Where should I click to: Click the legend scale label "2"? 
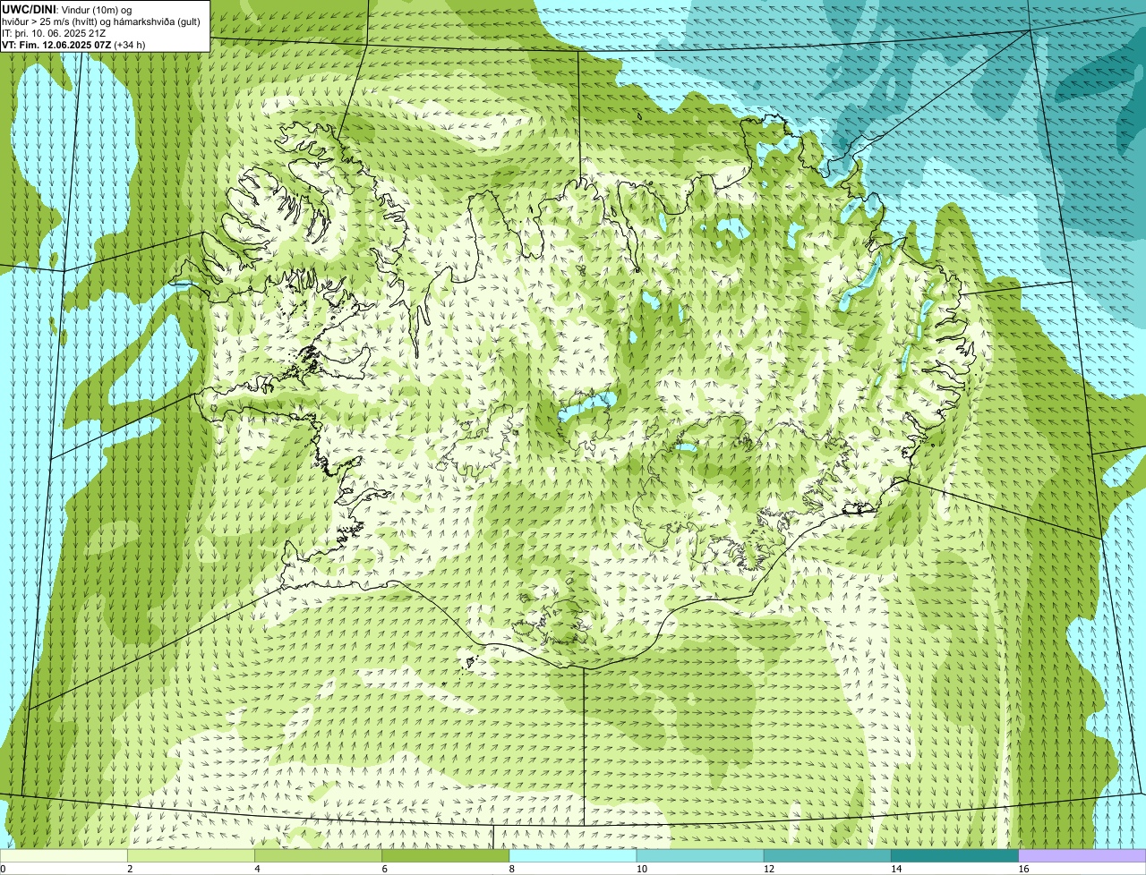coord(130,869)
